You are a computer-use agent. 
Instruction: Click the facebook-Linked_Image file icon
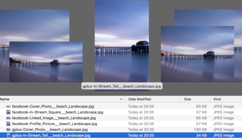click(x=8, y=118)
